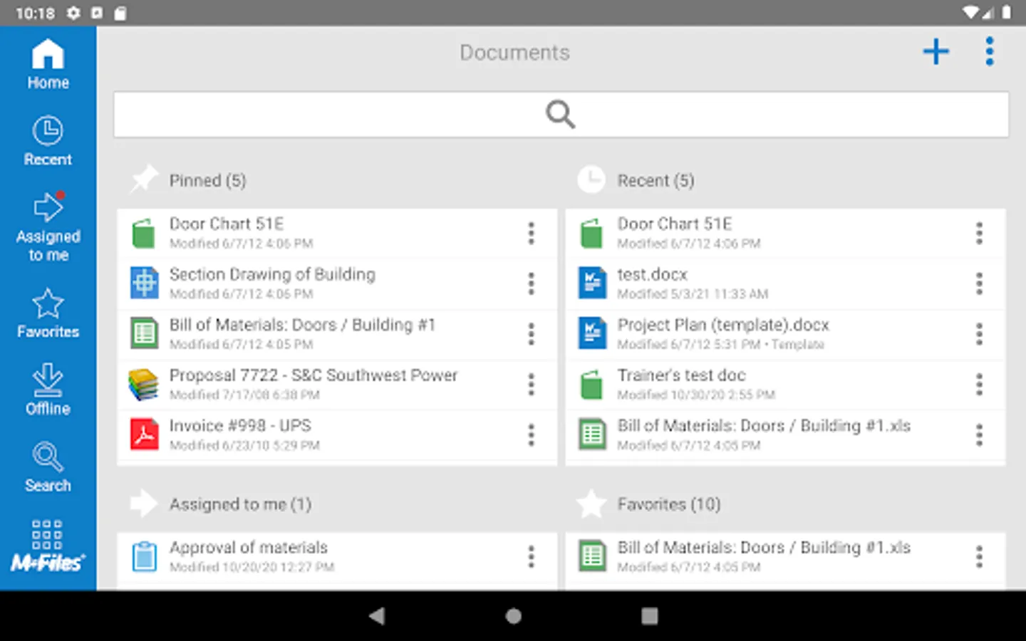Open Assigned to me in the sidebar

click(x=48, y=227)
